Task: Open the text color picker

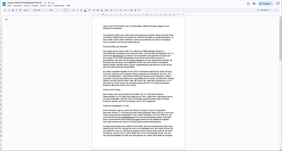Action: [x=85, y=10]
